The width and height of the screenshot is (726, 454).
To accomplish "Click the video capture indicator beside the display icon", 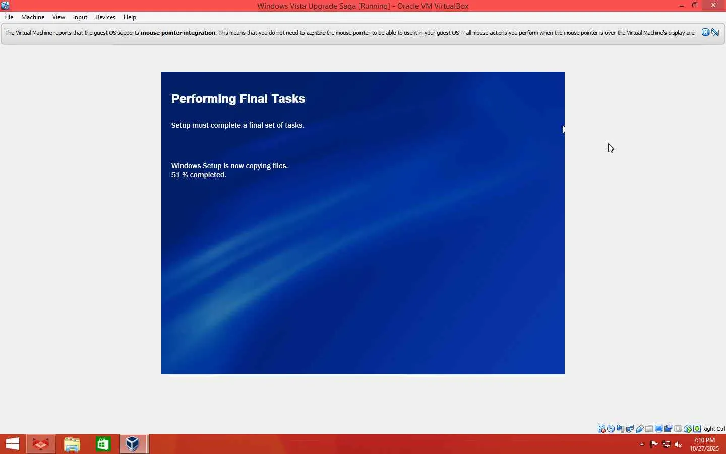I will [x=669, y=429].
